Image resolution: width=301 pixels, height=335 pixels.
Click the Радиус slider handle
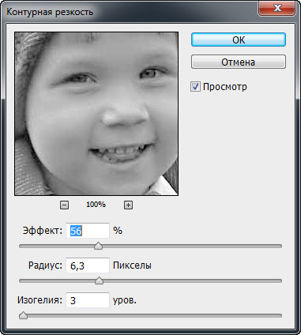tap(99, 280)
